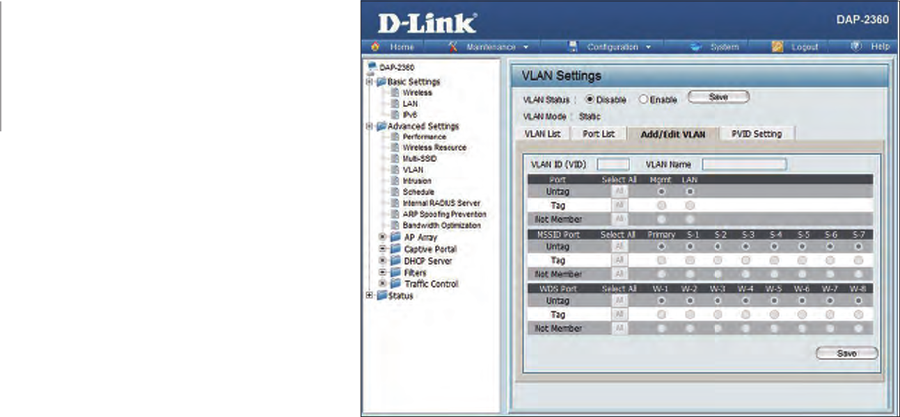The image size is (900, 417).
Task: Click the Home icon in the navigation bar
Action: 374,47
